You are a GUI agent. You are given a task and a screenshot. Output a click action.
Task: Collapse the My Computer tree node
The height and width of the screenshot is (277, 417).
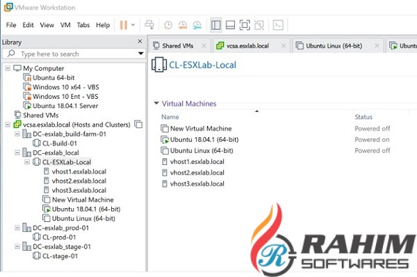coord(8,68)
